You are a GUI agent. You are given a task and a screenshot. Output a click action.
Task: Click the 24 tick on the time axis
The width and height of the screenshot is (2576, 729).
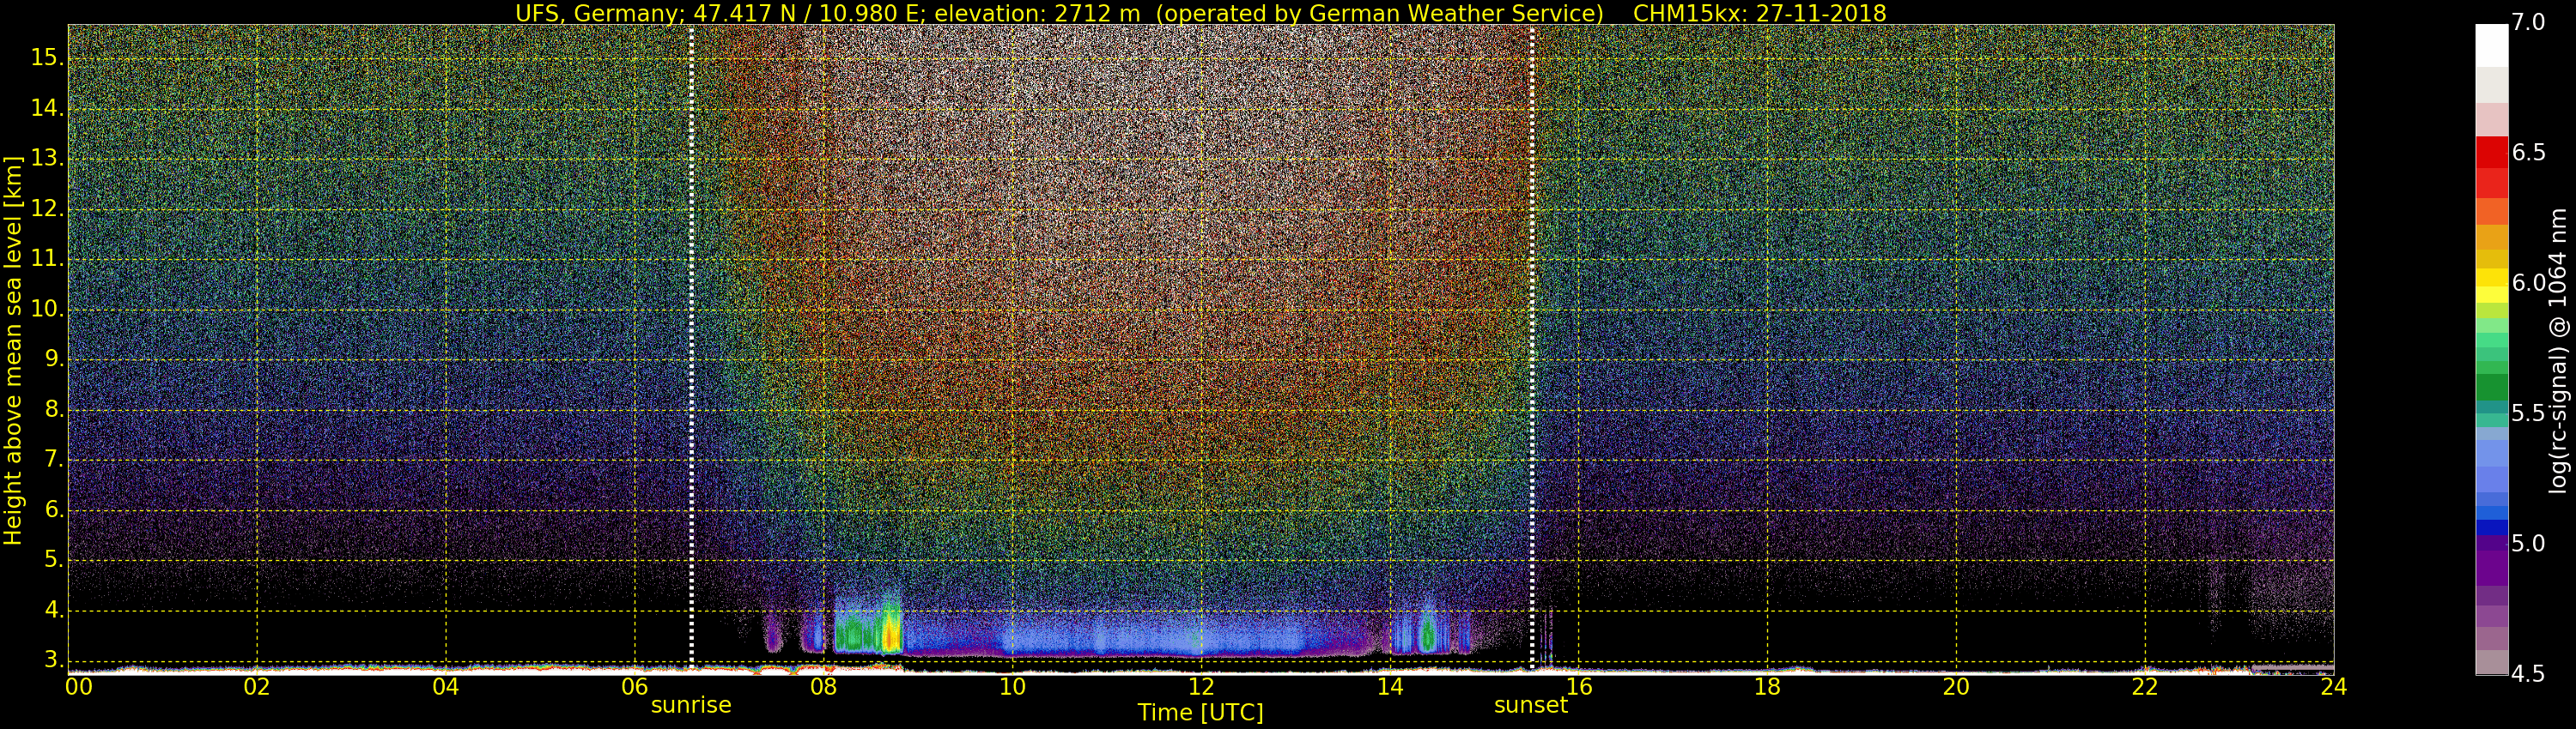[2333, 687]
